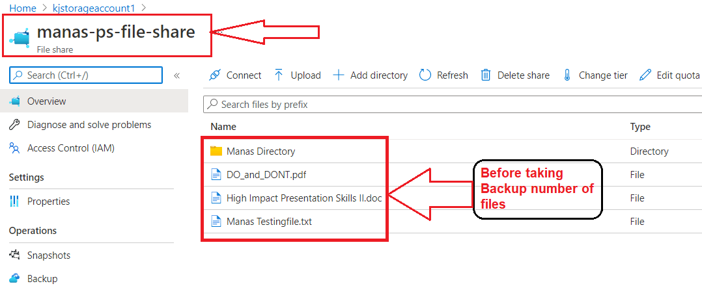Open DO_and_DONT.pdf file
Screen dimensions: 702x286
tap(266, 175)
